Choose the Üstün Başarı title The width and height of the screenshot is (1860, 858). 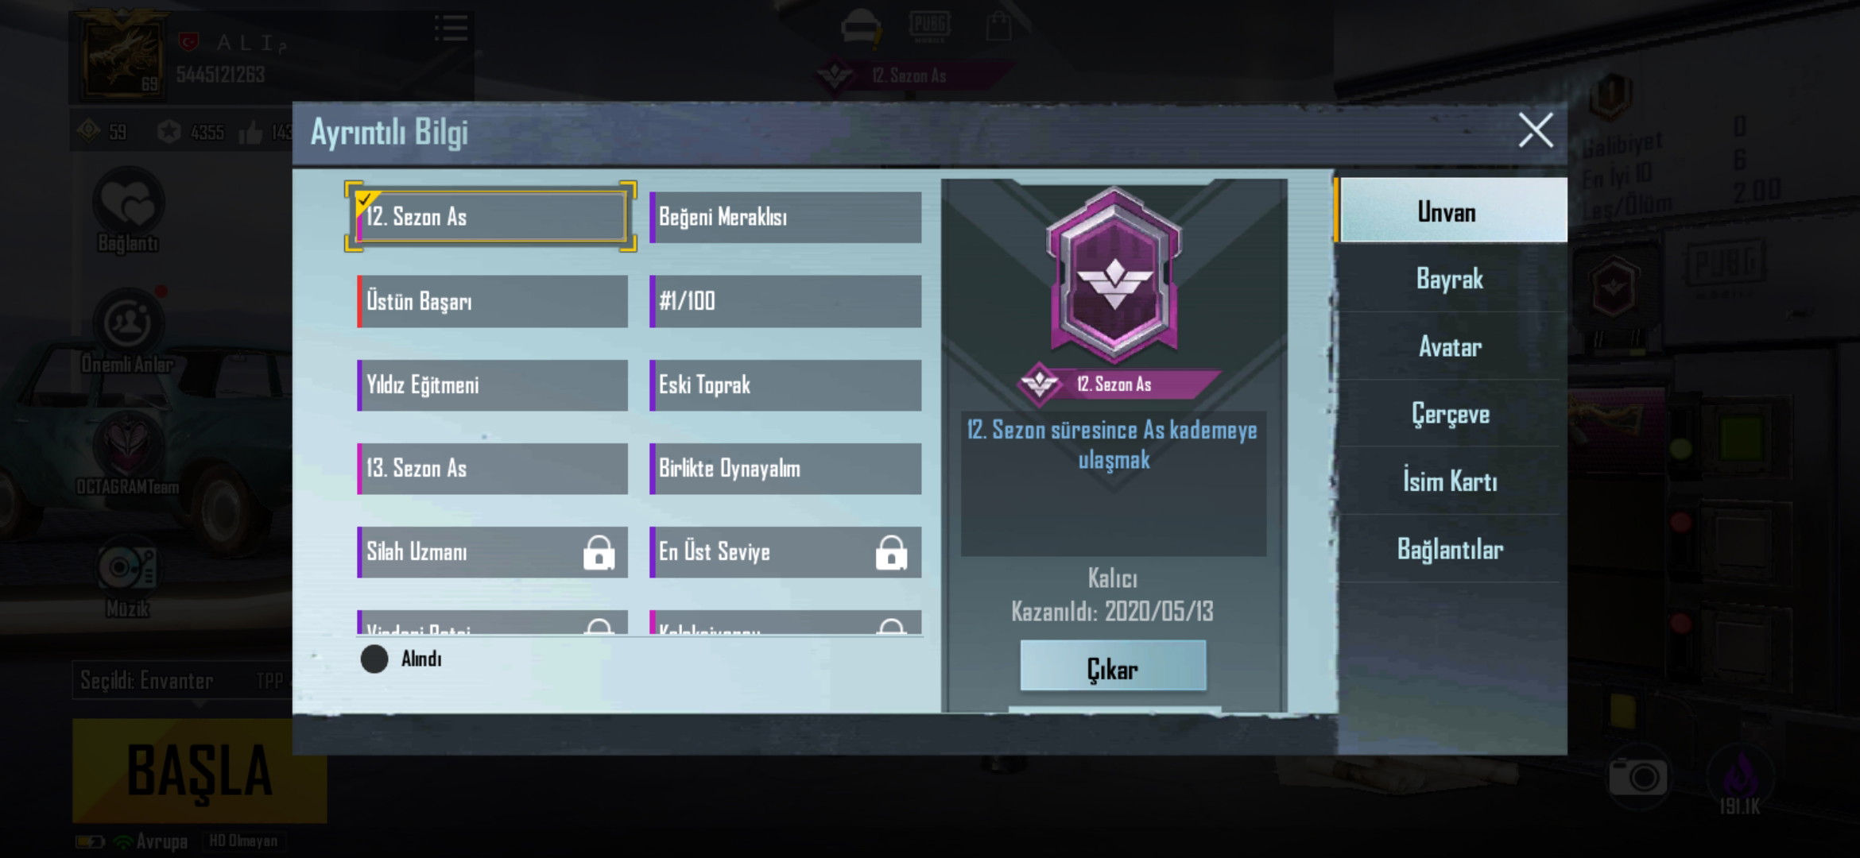(491, 301)
